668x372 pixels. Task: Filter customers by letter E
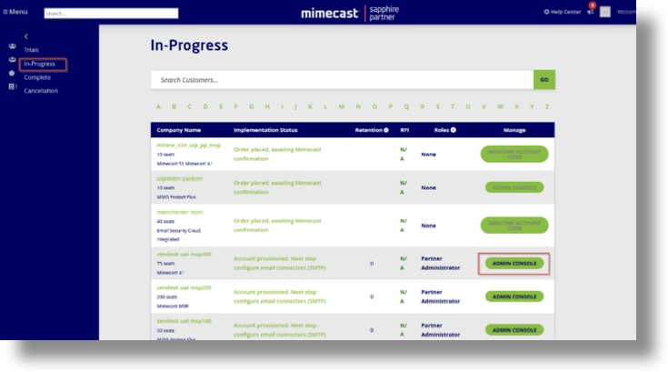(221, 106)
